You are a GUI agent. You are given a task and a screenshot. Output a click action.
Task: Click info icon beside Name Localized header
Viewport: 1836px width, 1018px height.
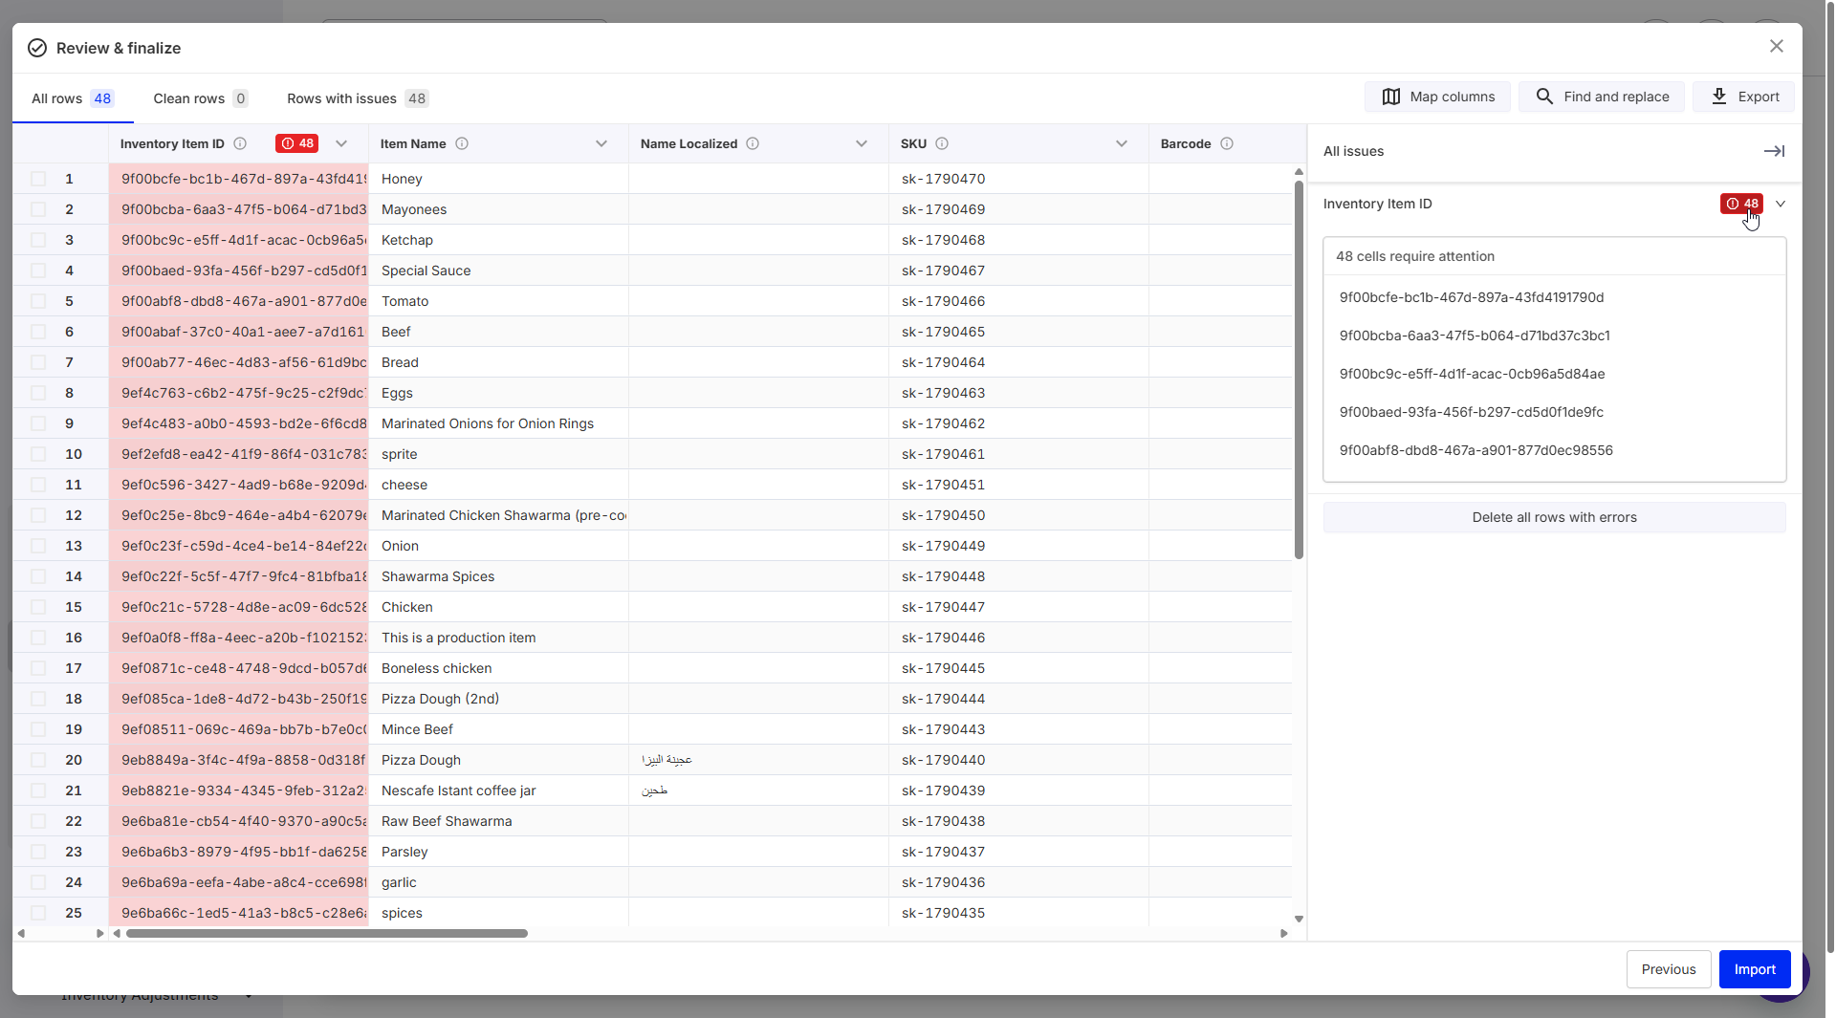click(753, 143)
